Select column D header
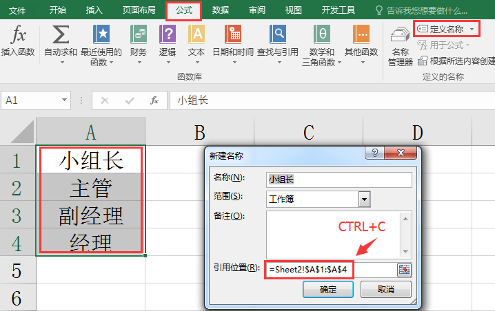 coord(417,131)
